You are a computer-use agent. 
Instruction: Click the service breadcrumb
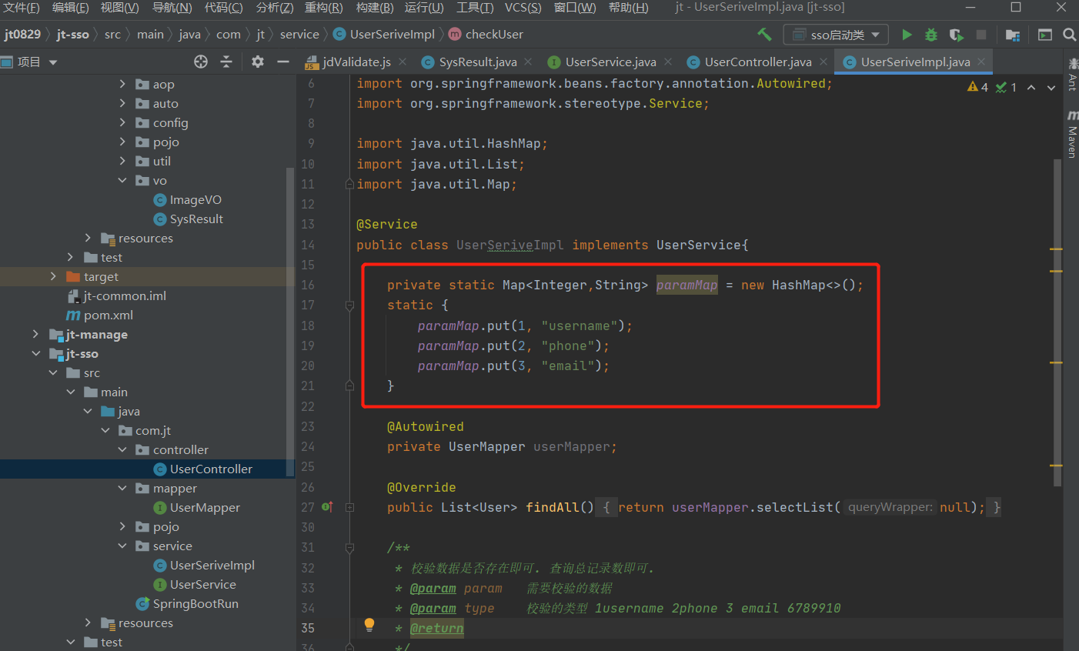299,35
